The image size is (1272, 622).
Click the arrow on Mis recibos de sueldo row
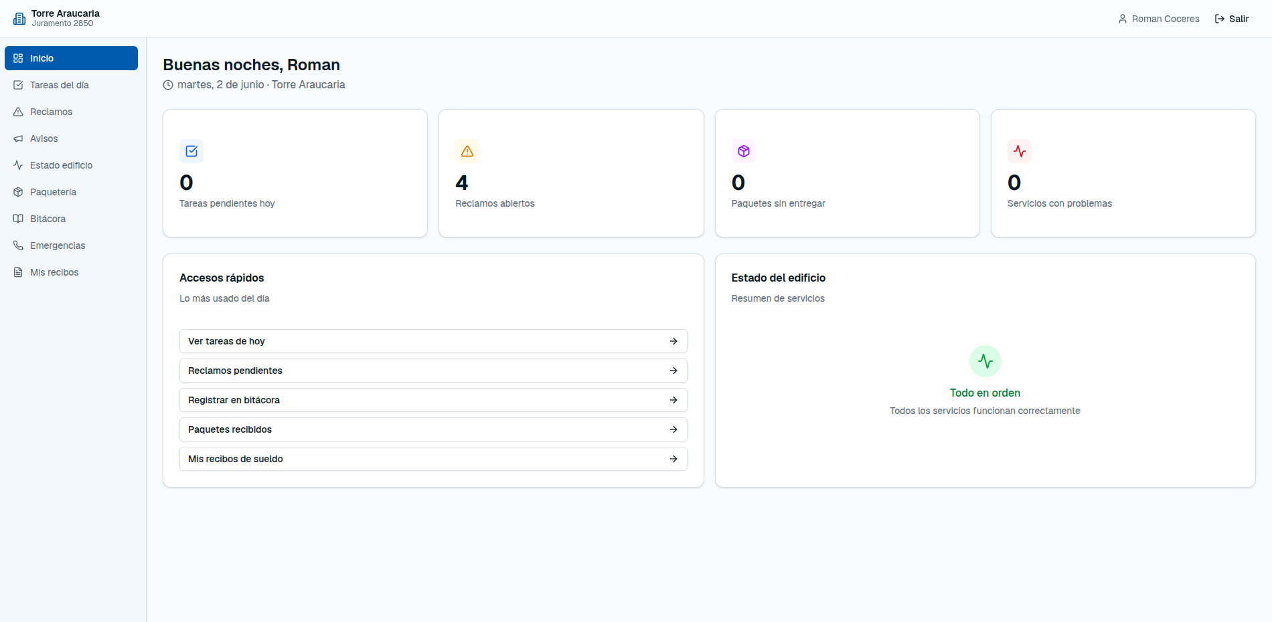673,459
